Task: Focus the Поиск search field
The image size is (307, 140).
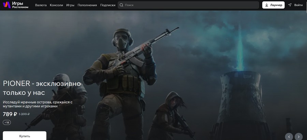Action: tap(191, 5)
